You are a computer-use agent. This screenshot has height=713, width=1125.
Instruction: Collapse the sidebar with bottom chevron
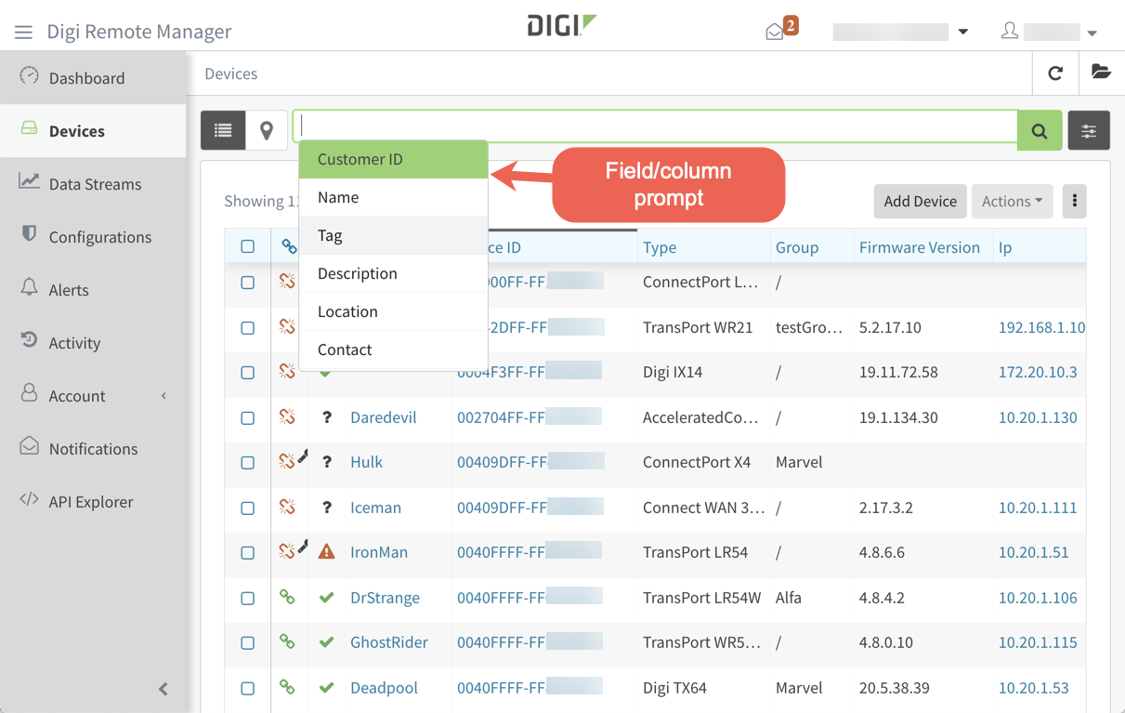pos(164,689)
